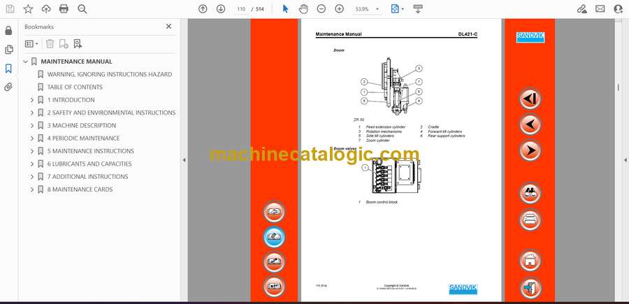This screenshot has width=629, height=304.
Task: Jump to 8 MAINTENANCE CARDS bookmark text
Action: tap(80, 189)
